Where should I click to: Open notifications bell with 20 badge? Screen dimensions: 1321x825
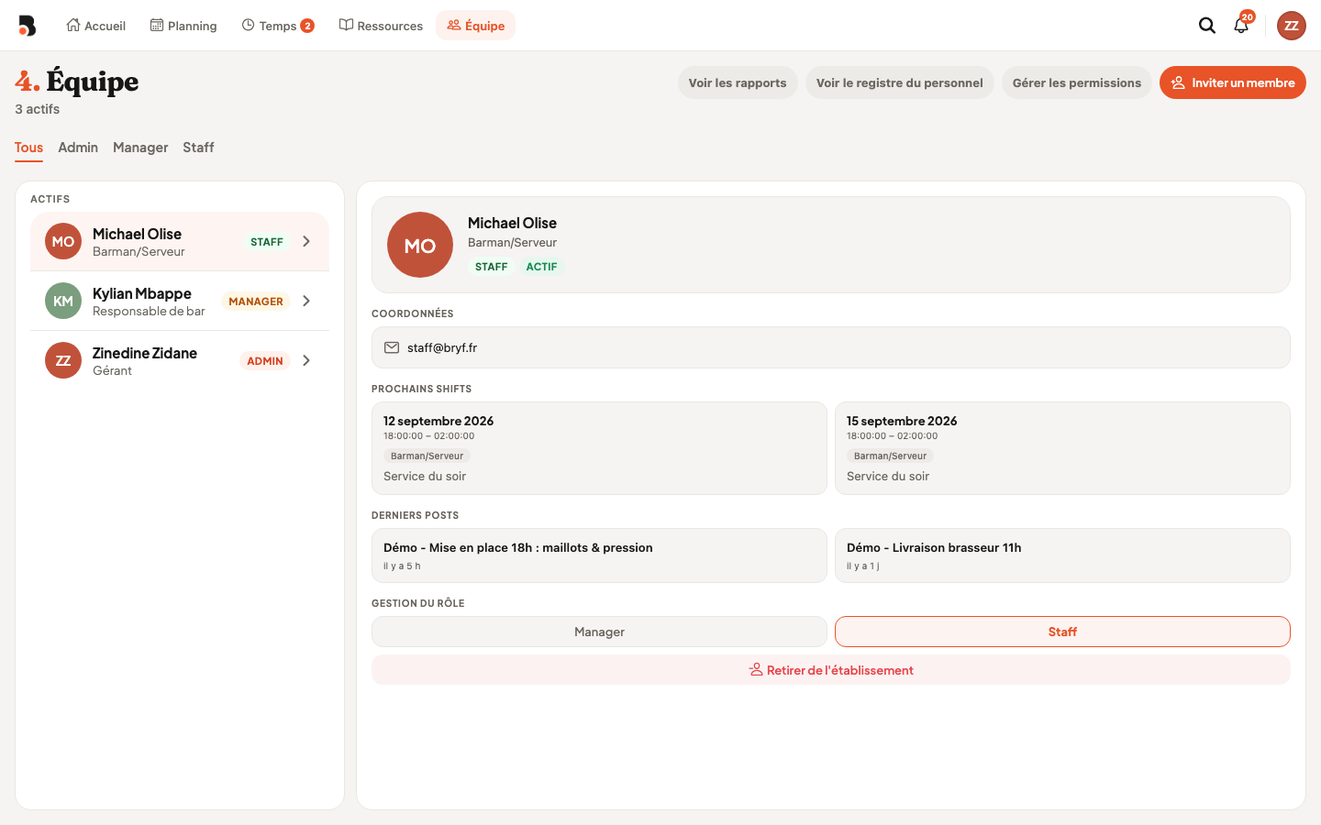(x=1242, y=24)
